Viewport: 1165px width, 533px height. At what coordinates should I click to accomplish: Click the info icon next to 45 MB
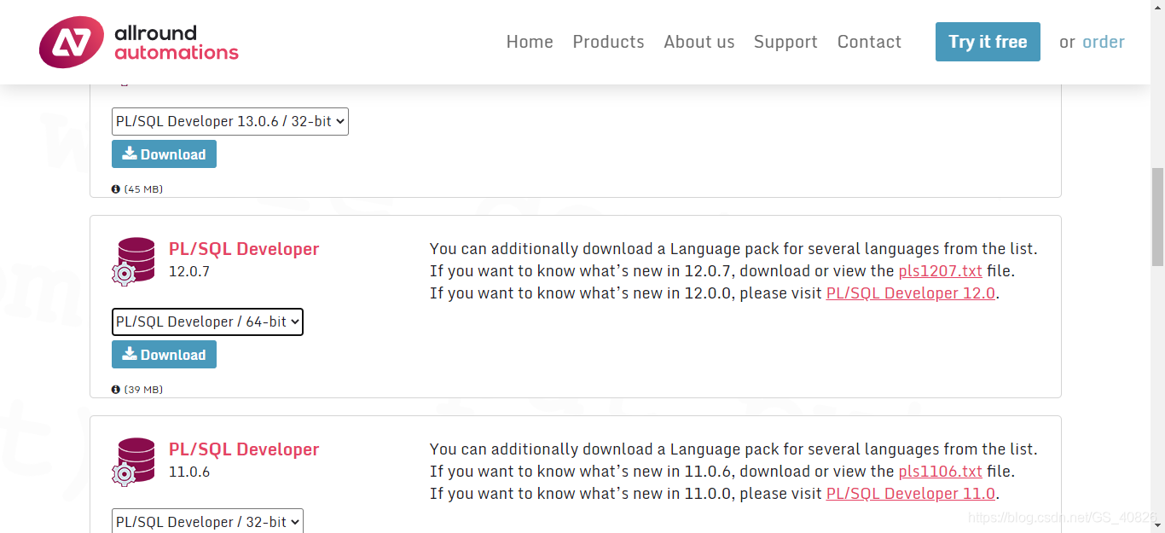click(116, 188)
